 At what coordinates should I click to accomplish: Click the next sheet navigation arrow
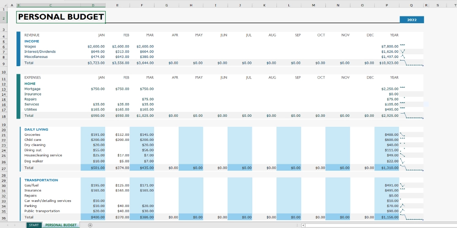pyautogui.click(x=16, y=225)
